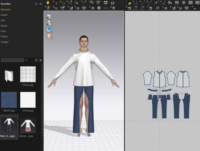This screenshot has width=200, height=151.
Task: Start the Simulate tool (yellow down arrow)
Action: [x=48, y=3]
